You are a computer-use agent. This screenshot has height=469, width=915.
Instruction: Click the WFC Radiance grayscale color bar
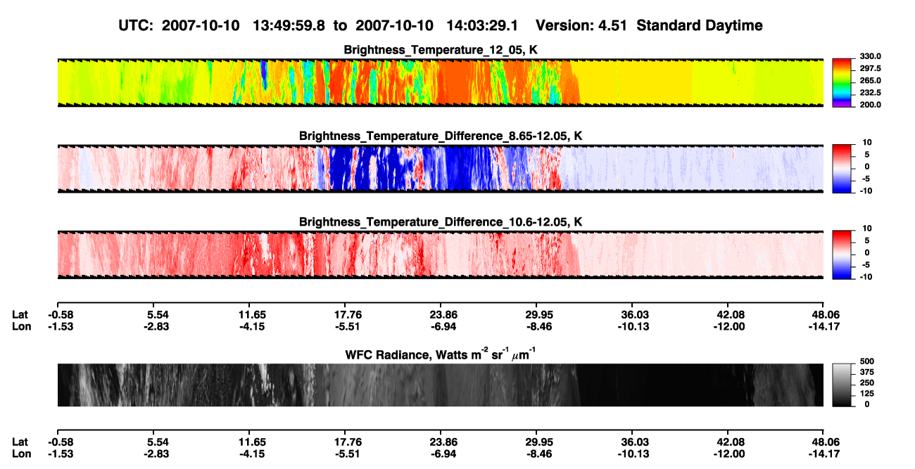pos(841,385)
